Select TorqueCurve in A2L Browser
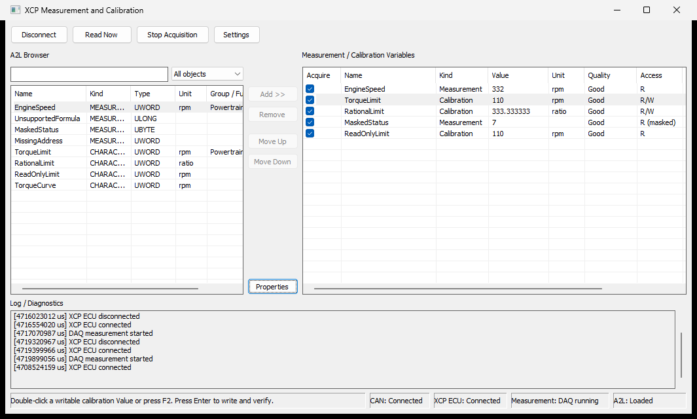Image resolution: width=697 pixels, height=419 pixels. tap(127, 185)
